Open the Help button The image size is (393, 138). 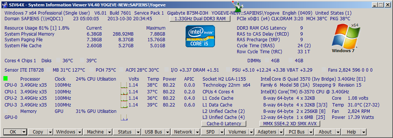351,132
